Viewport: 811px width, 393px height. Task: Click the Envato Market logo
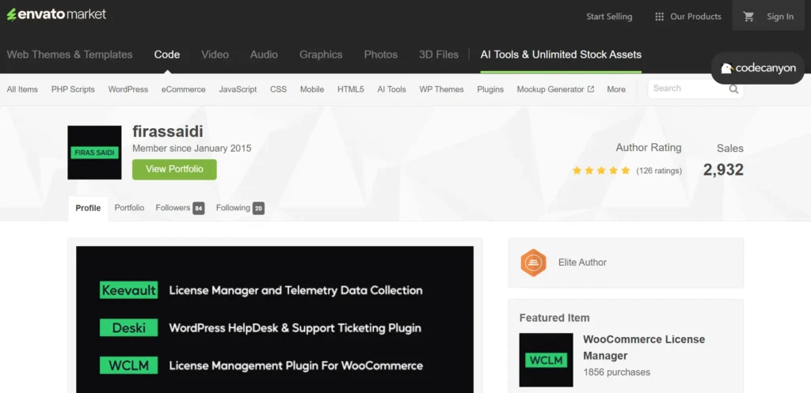point(56,15)
